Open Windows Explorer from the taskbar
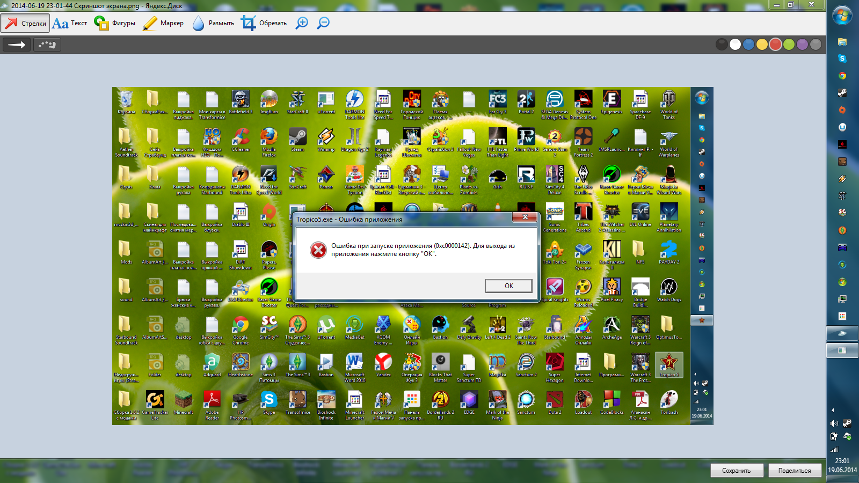The width and height of the screenshot is (859, 483). pos(842,41)
